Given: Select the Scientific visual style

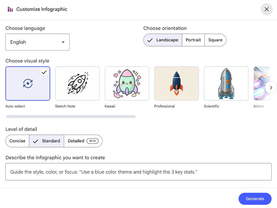Looking at the screenshot, I should [x=226, y=83].
